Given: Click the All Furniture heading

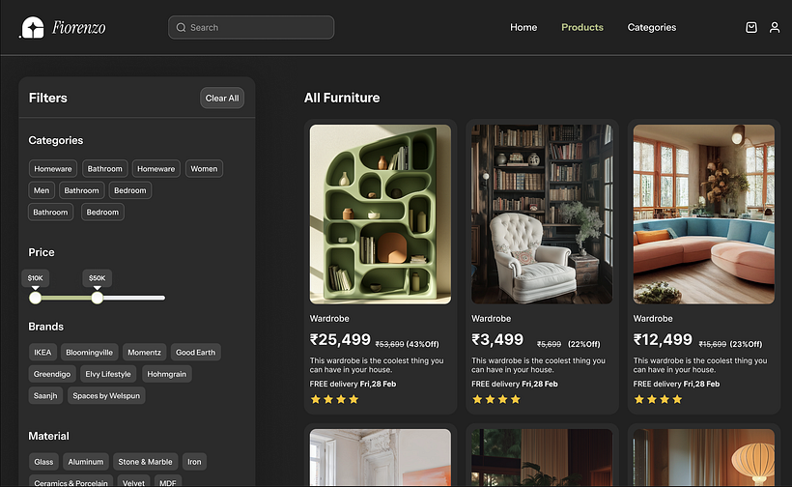Looking at the screenshot, I should [342, 98].
